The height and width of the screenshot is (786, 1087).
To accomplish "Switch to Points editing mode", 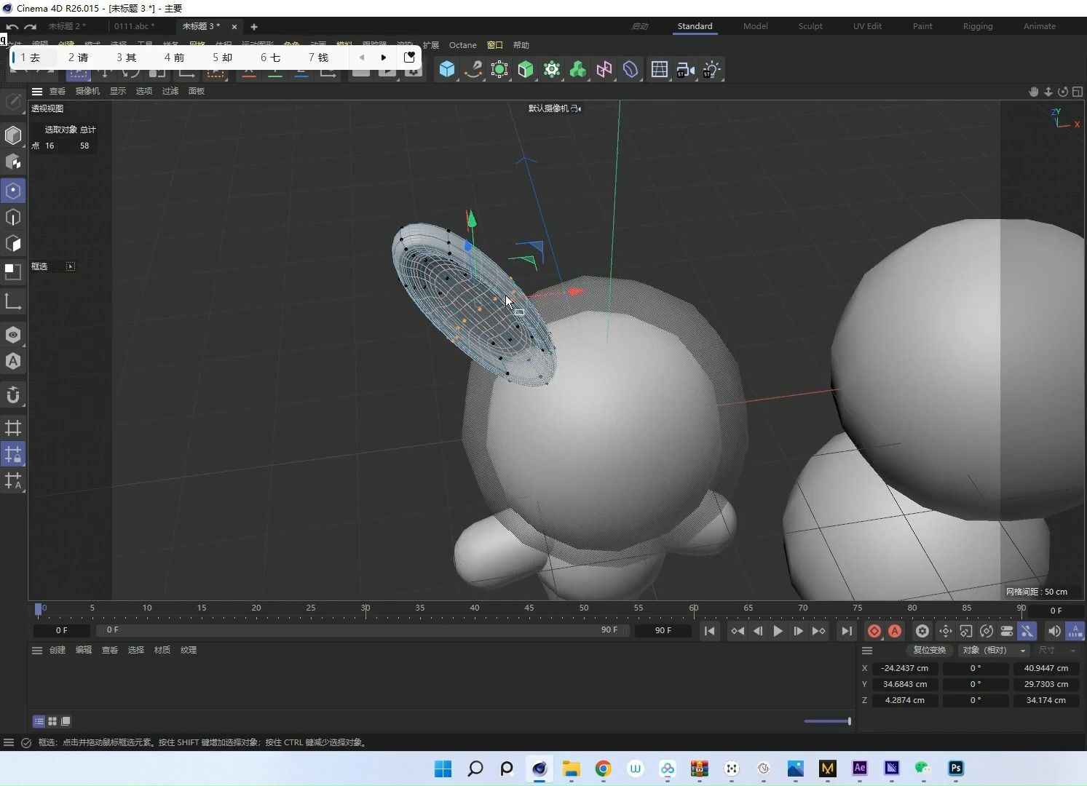I will (x=13, y=191).
